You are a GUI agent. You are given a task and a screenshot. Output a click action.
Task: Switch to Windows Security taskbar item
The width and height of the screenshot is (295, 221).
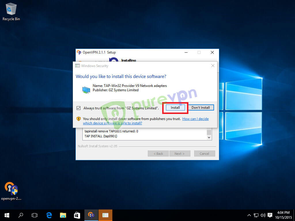click(105, 215)
